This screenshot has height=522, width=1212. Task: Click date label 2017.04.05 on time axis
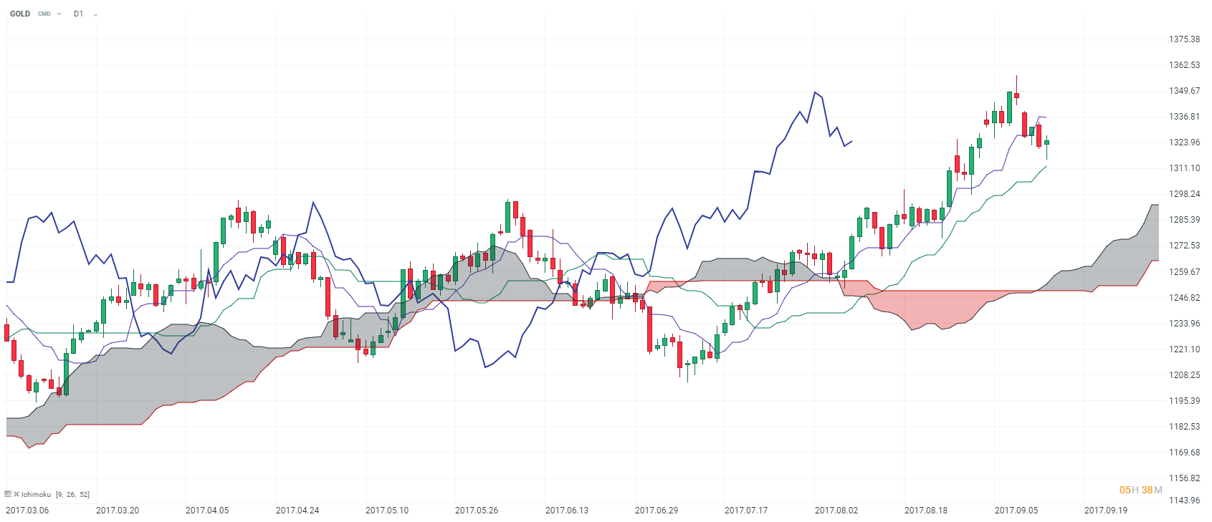pyautogui.click(x=207, y=511)
